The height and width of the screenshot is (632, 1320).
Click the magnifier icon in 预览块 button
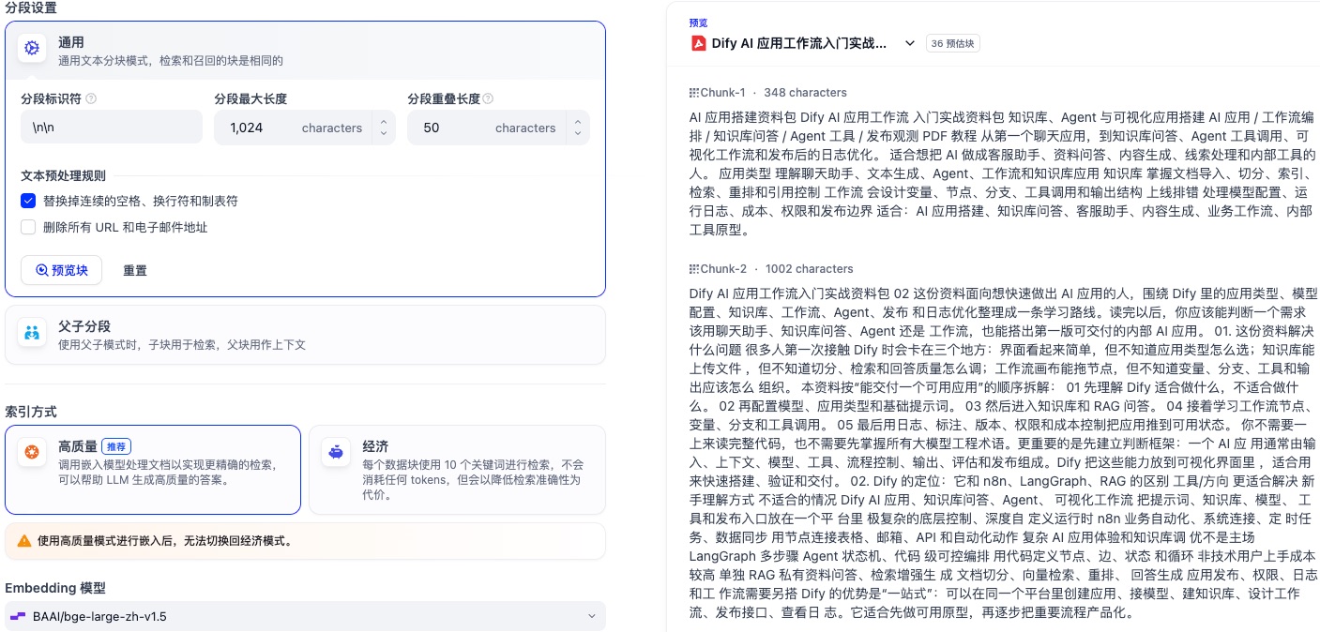(41, 270)
